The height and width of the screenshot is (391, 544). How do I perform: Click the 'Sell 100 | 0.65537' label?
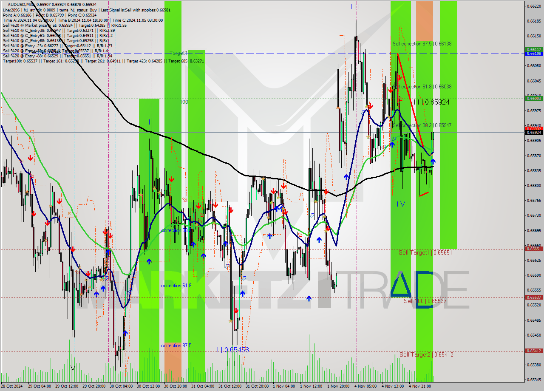(x=425, y=301)
